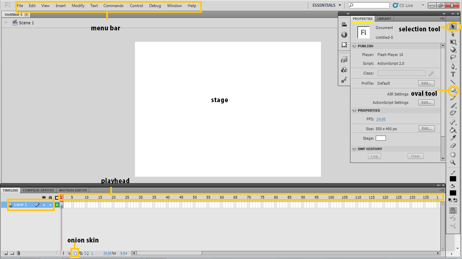This screenshot has height=259, width=462.
Task: Click the Stage color swatch
Action: pos(381,138)
